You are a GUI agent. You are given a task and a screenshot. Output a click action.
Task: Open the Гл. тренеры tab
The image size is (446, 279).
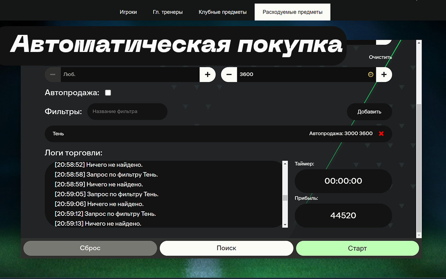coord(168,12)
